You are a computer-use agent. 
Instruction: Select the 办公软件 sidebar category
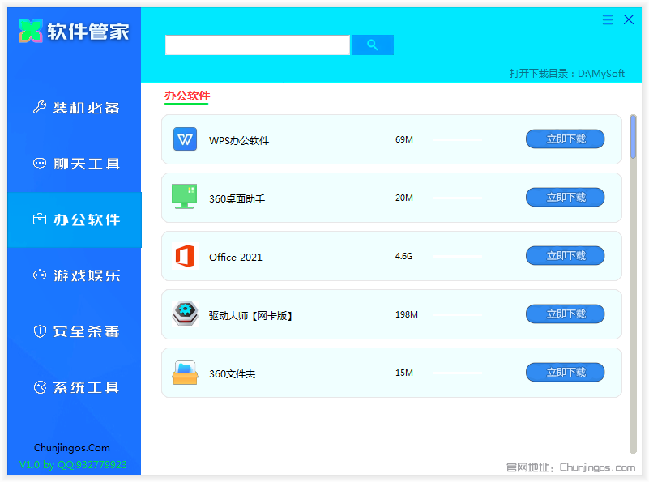click(75, 220)
